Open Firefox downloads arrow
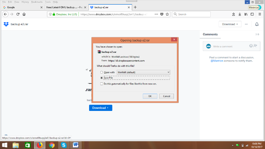The width and height of the screenshot is (265, 149). point(237,14)
